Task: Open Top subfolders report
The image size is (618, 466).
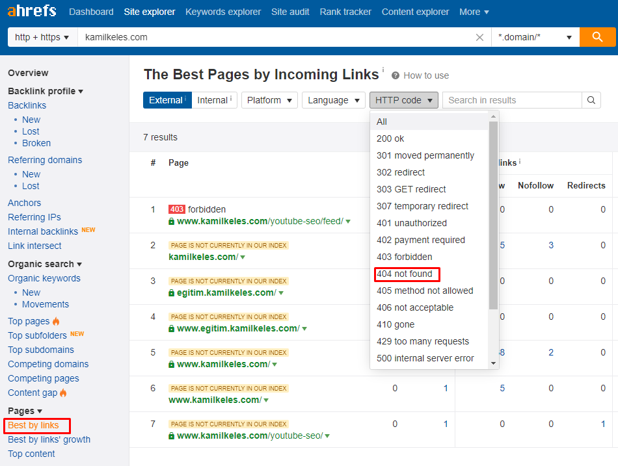Action: pos(38,335)
